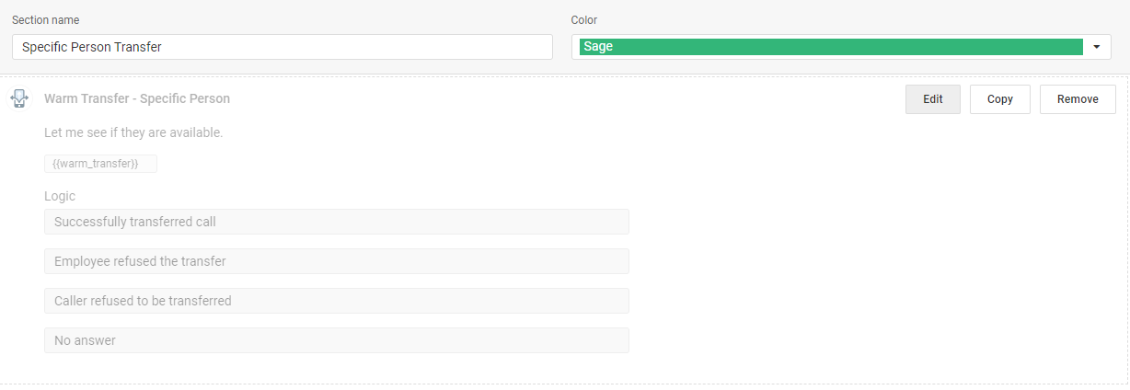Screen dimensions: 1130x390
Task: Click the Warm Transfer - Specific Person title
Action: (137, 98)
